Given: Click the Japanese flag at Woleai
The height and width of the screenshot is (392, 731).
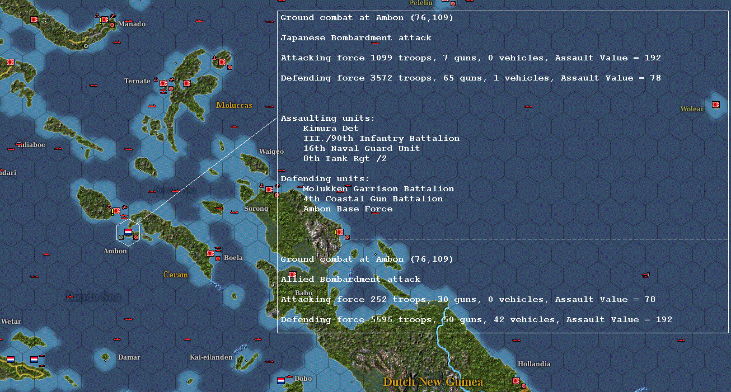Looking at the screenshot, I should [716, 104].
